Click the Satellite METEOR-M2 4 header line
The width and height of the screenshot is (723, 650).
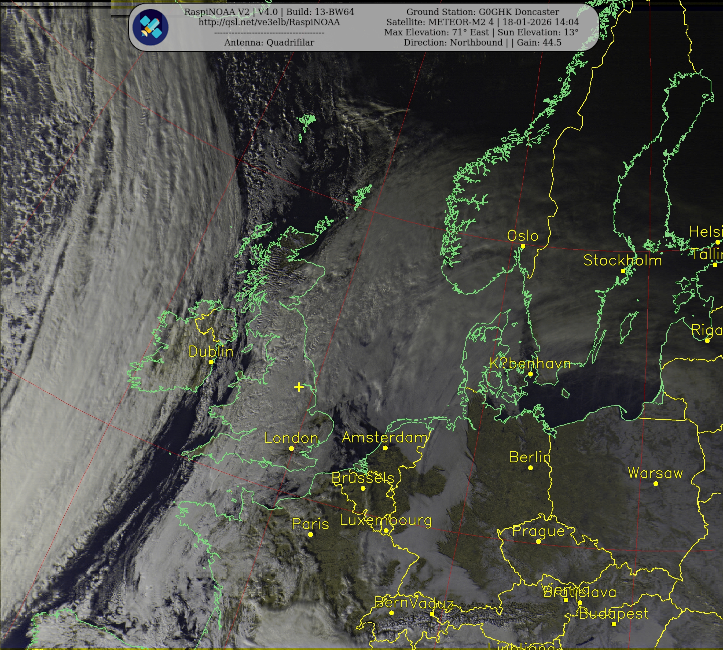(x=483, y=22)
